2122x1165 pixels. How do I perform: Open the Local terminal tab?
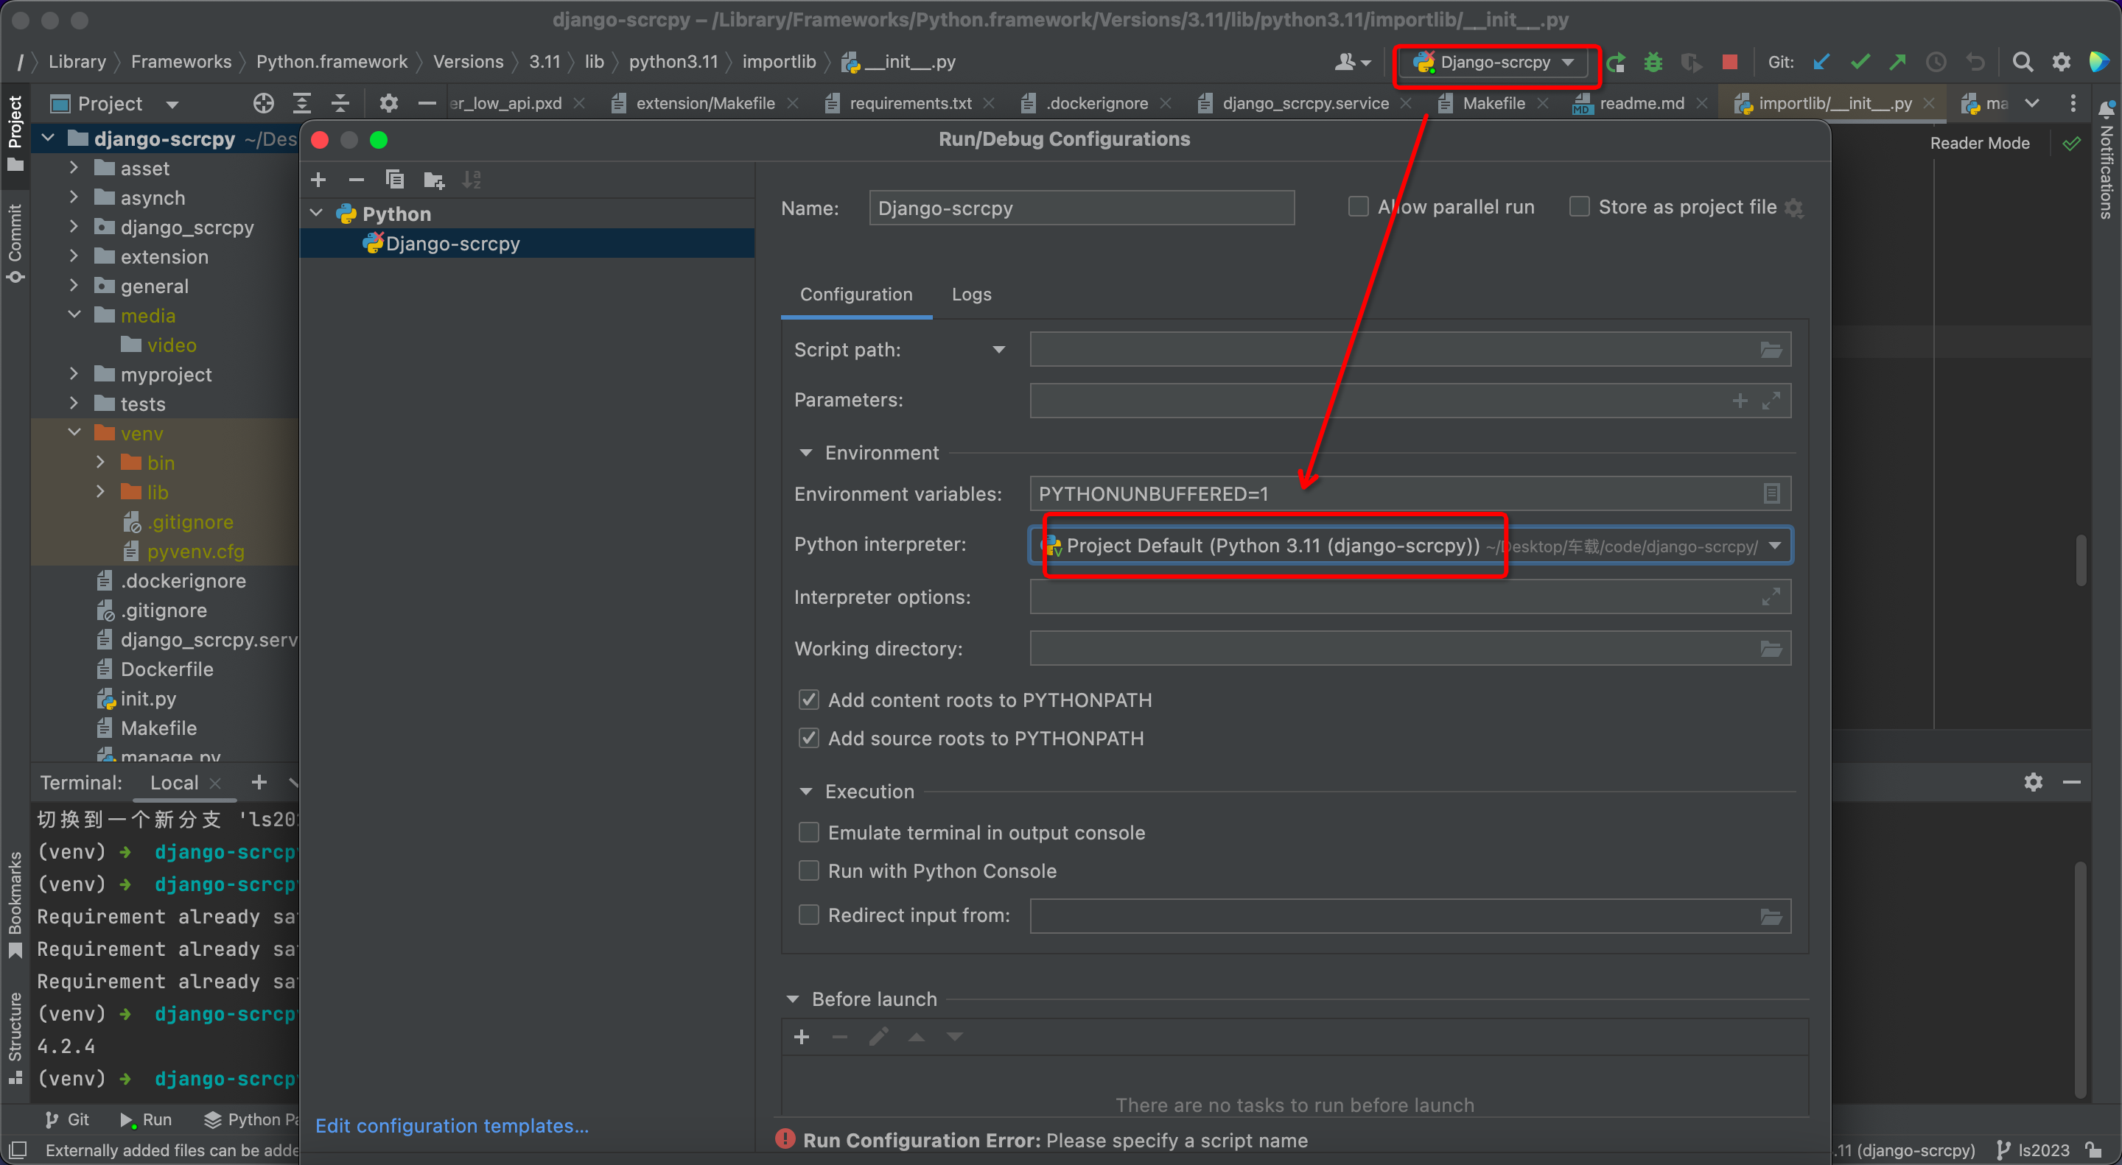click(174, 783)
